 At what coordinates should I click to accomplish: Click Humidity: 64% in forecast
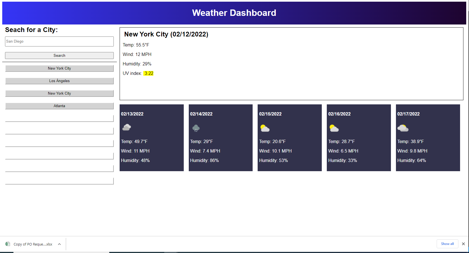tap(412, 160)
